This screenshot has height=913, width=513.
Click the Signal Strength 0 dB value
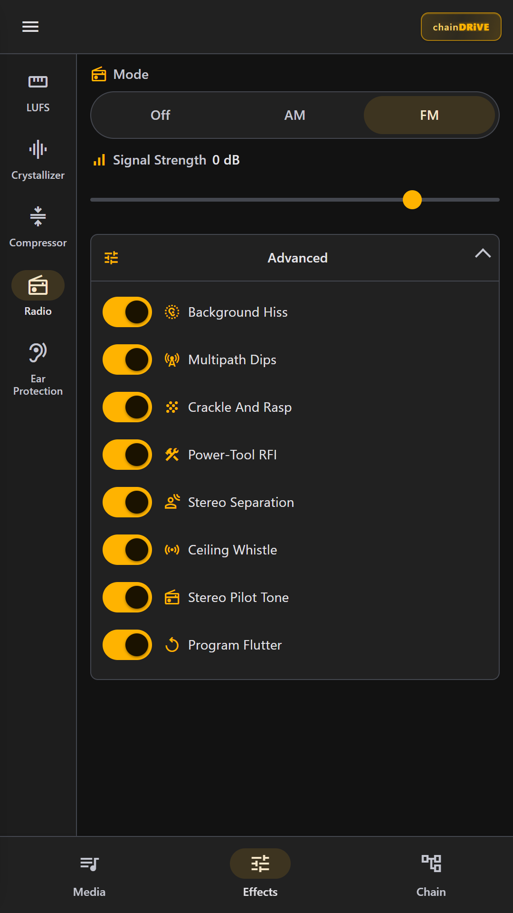click(x=226, y=160)
